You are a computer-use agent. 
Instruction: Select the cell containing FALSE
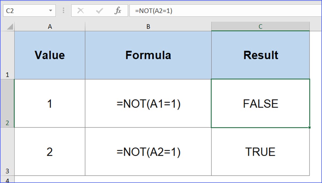[x=260, y=104]
